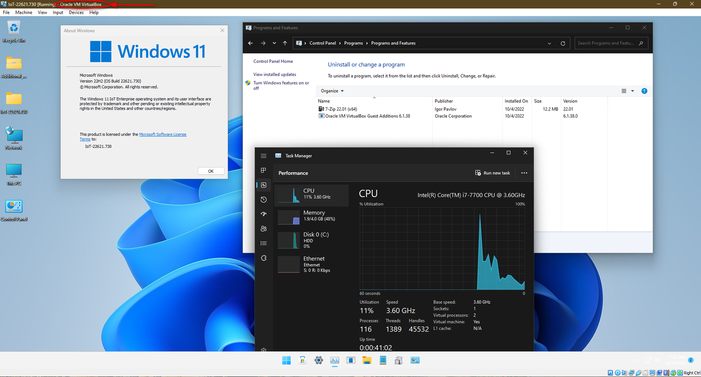Image resolution: width=701 pixels, height=377 pixels.
Task: Click the blue Help icon in Programs and Features
Action: [645, 91]
